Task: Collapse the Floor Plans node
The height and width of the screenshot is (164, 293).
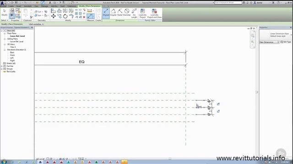Action: [x=5, y=33]
